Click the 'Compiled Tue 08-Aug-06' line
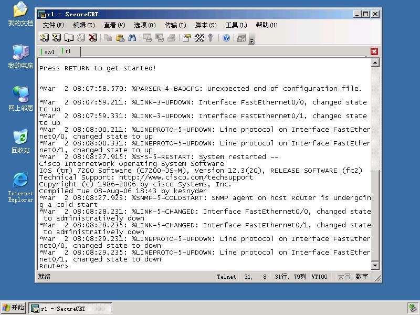This screenshot has height=315, width=420. 123,191
